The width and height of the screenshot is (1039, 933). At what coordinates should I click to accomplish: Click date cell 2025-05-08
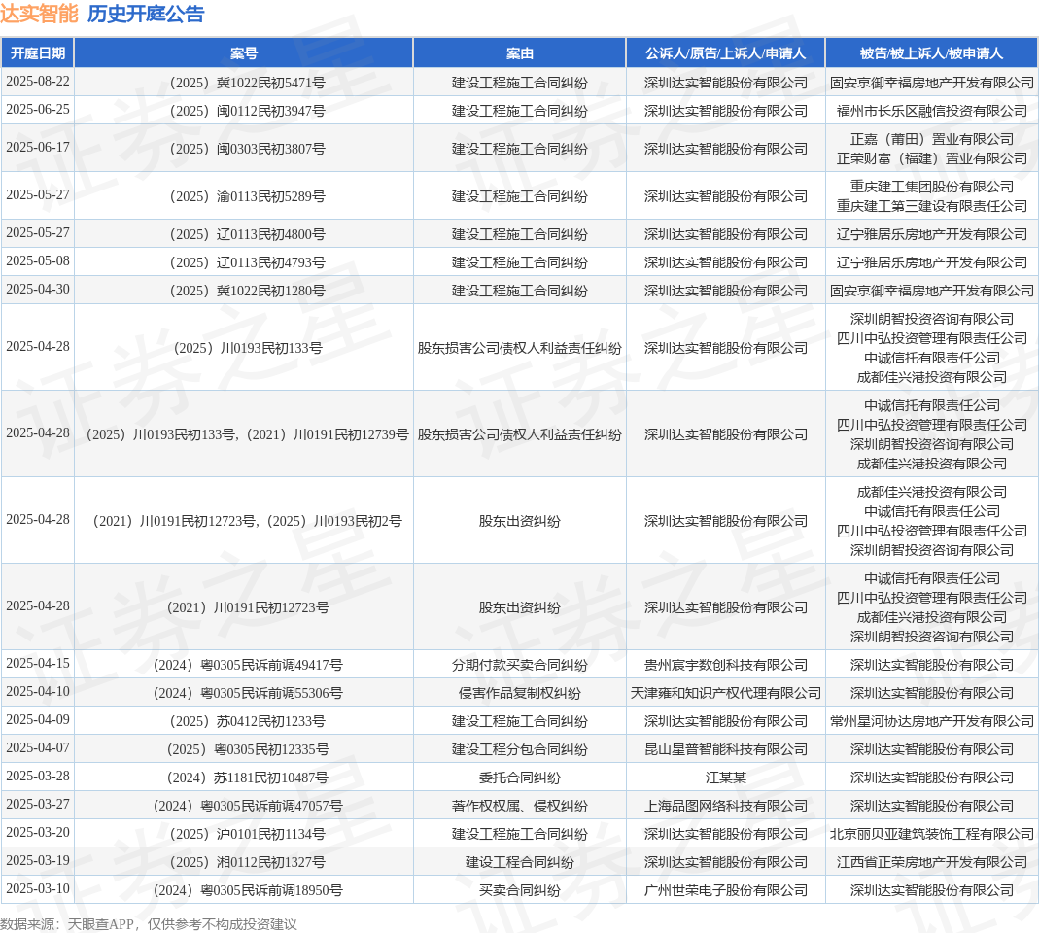[x=38, y=261]
